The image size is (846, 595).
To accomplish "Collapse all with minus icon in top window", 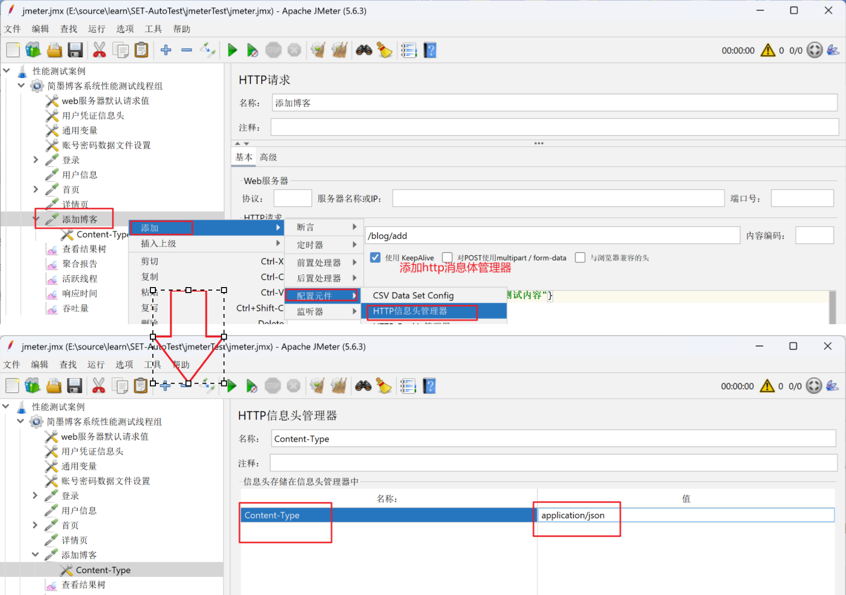I will 187,50.
